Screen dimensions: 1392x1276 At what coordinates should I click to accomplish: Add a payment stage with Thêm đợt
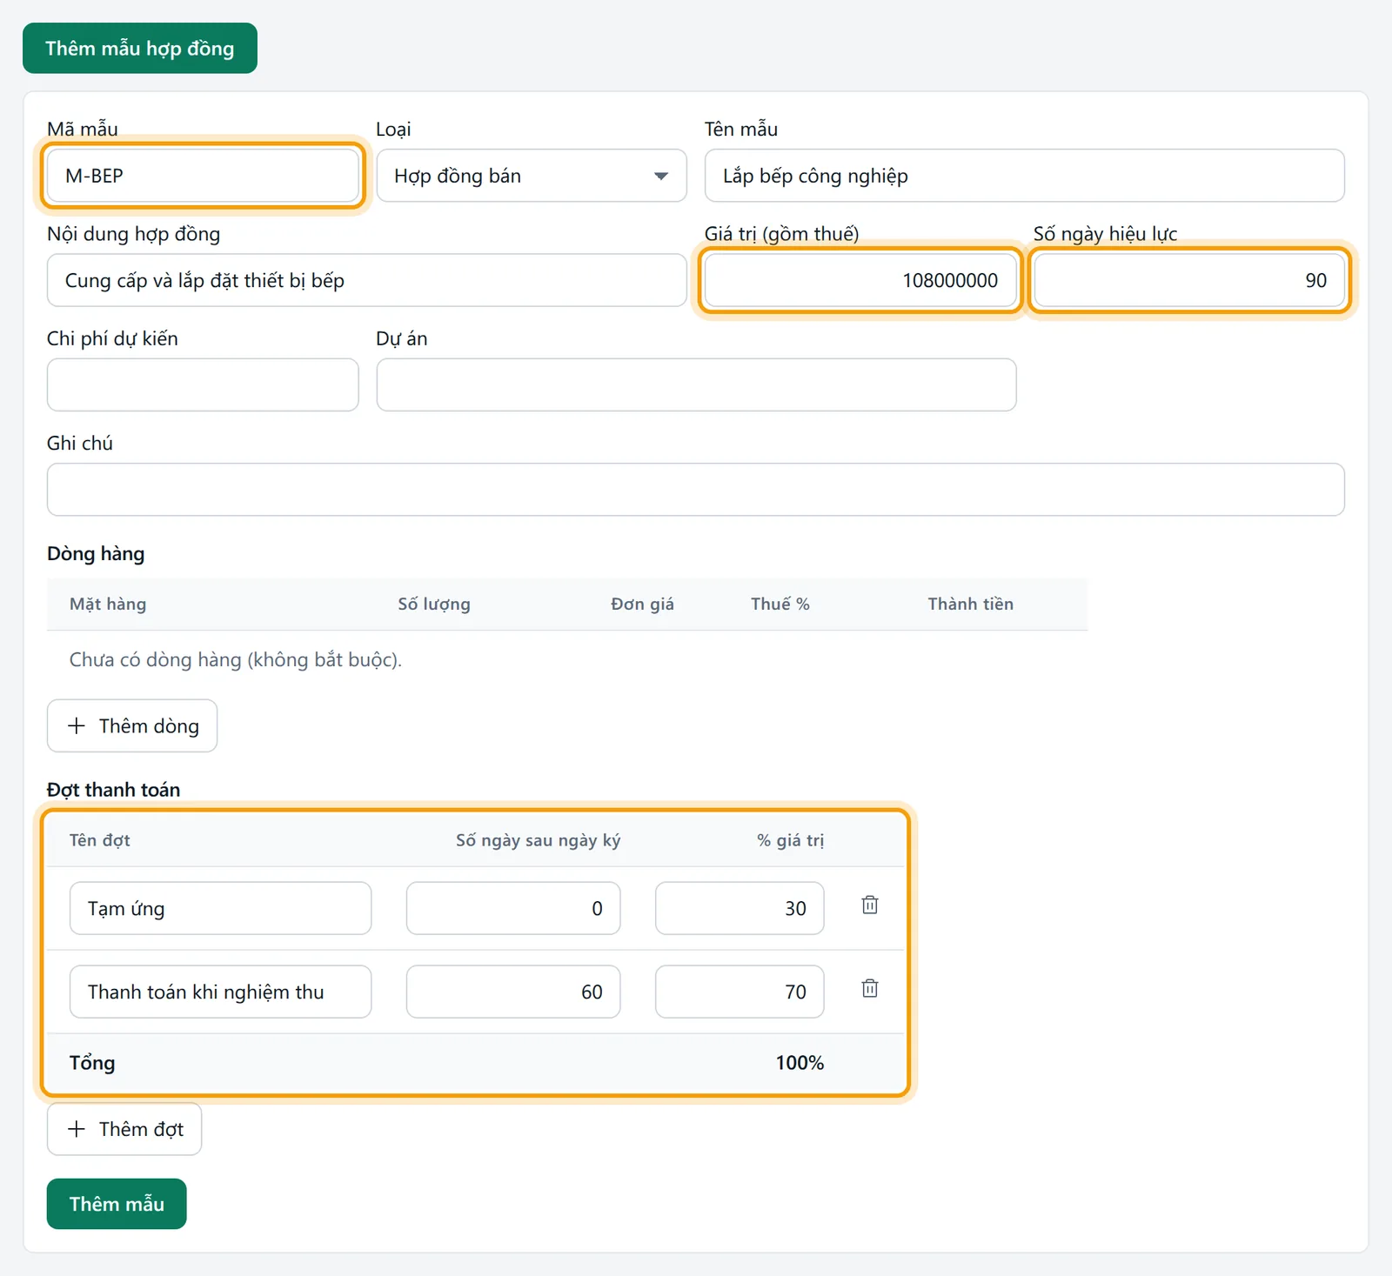(x=124, y=1129)
